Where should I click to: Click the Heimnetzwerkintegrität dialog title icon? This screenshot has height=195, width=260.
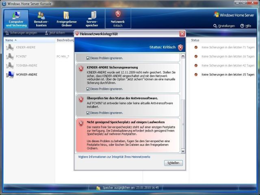tap(77, 34)
